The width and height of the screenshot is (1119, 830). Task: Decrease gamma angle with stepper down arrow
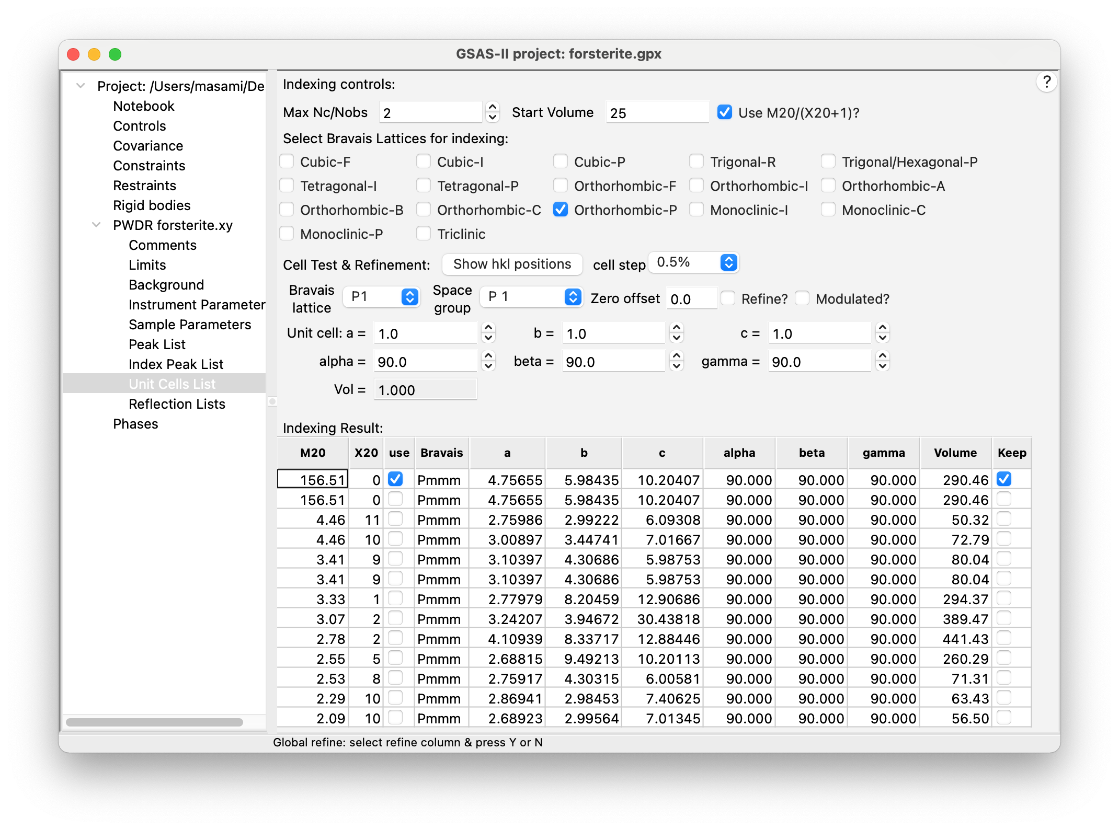pyautogui.click(x=883, y=366)
